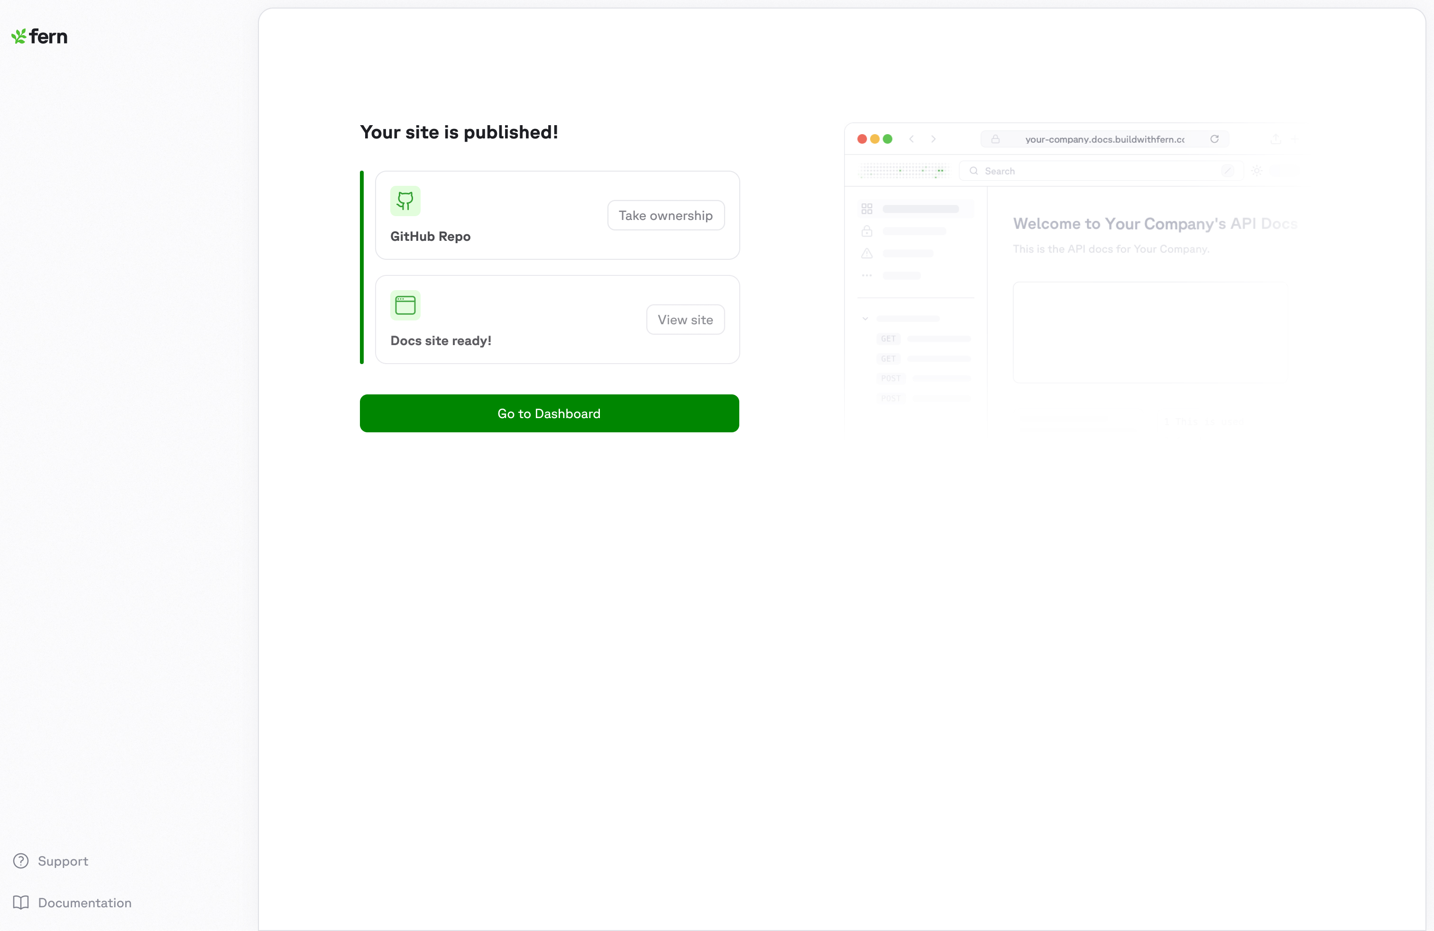Open the Documentation link

pyautogui.click(x=84, y=902)
